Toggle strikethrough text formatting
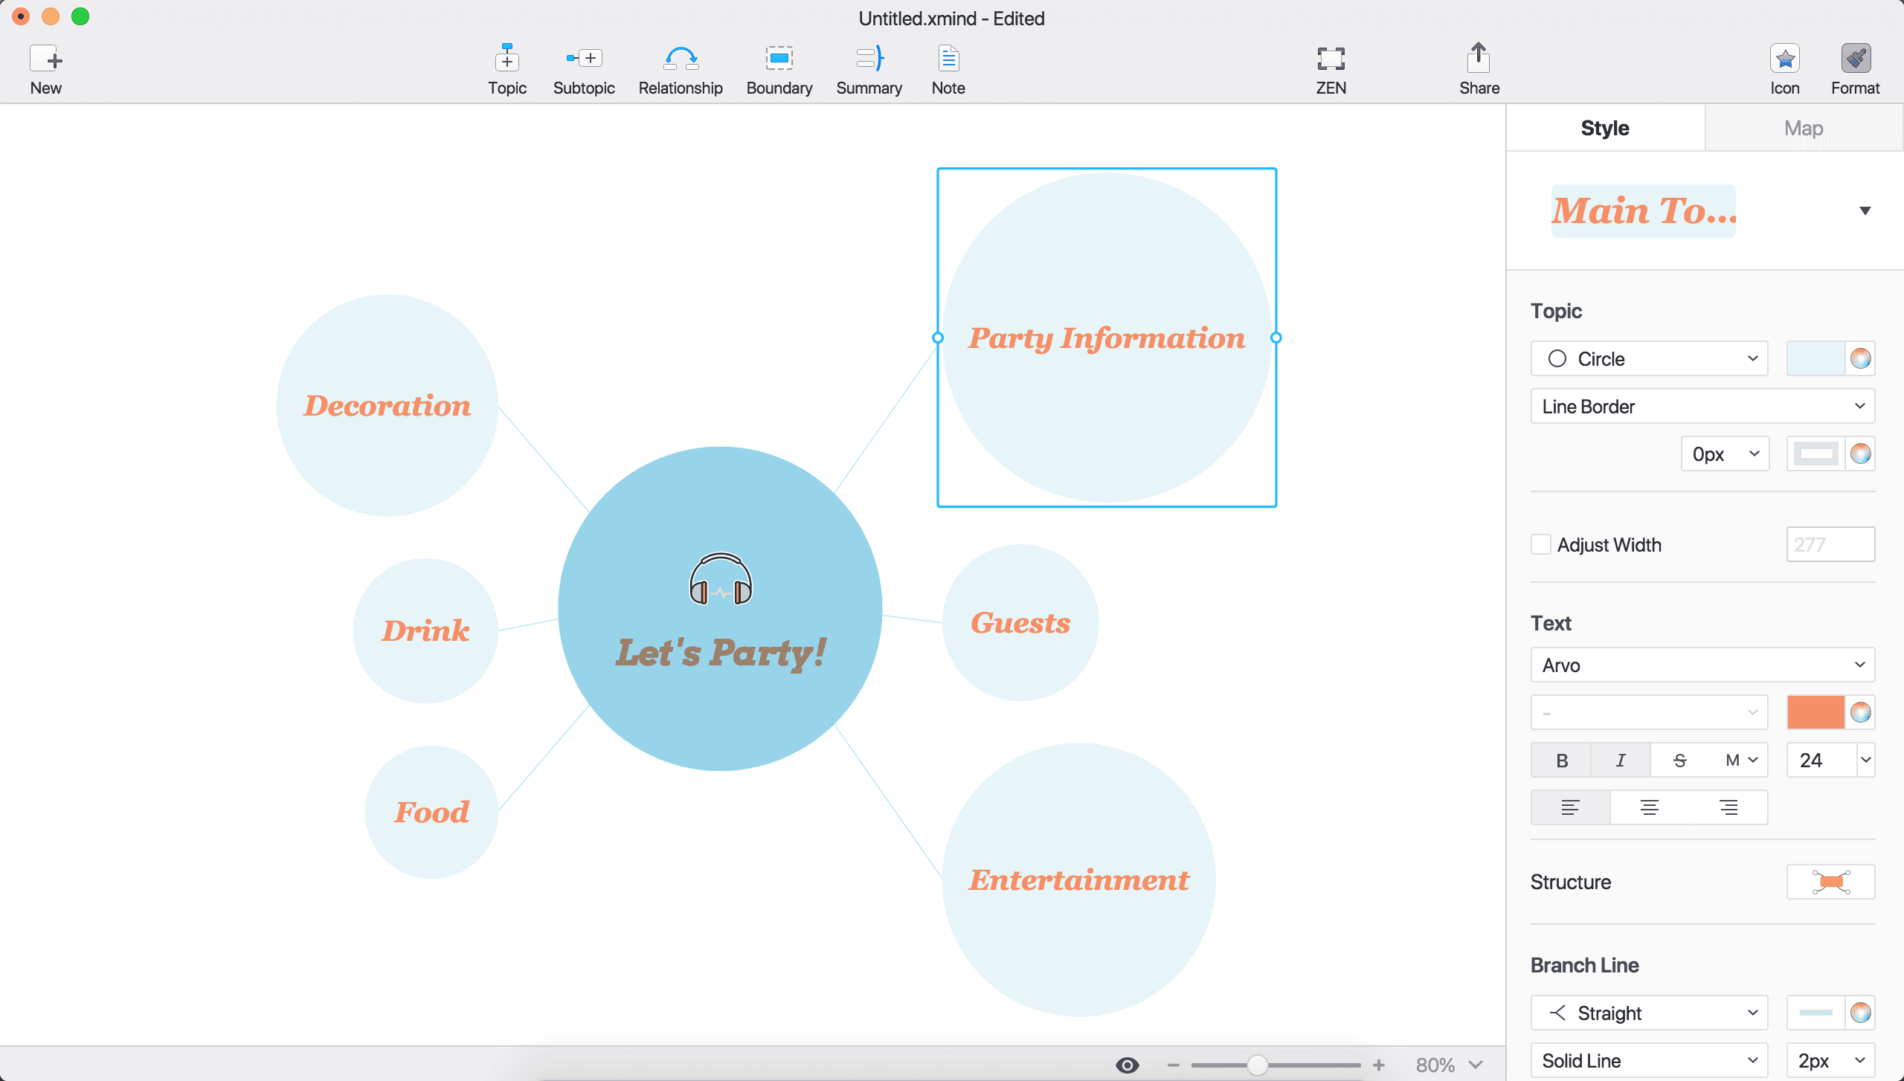 [1679, 760]
